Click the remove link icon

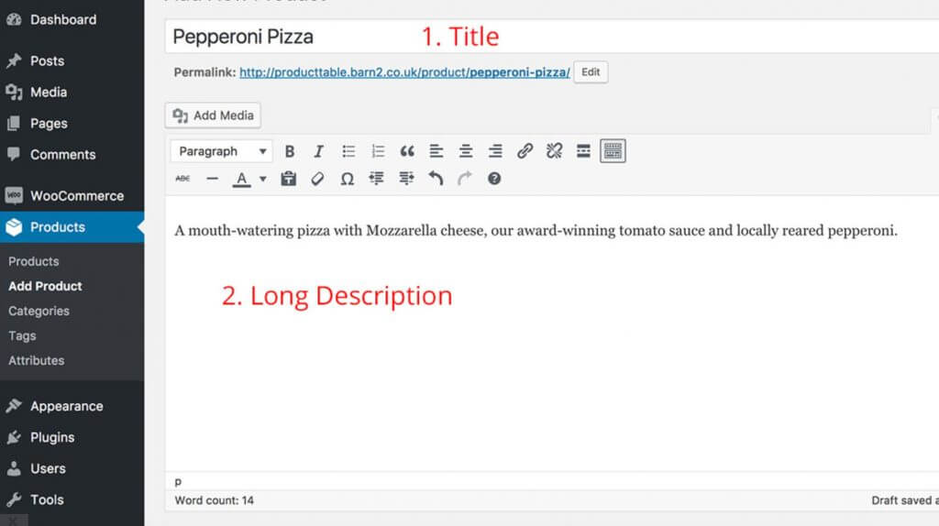554,151
